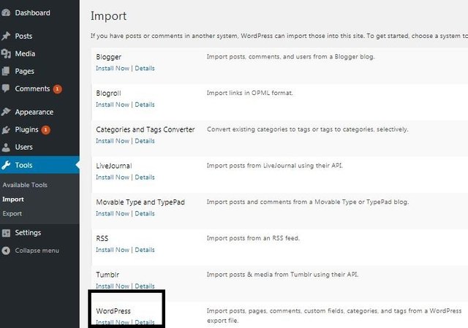Click the Blogger importer title

point(109,57)
